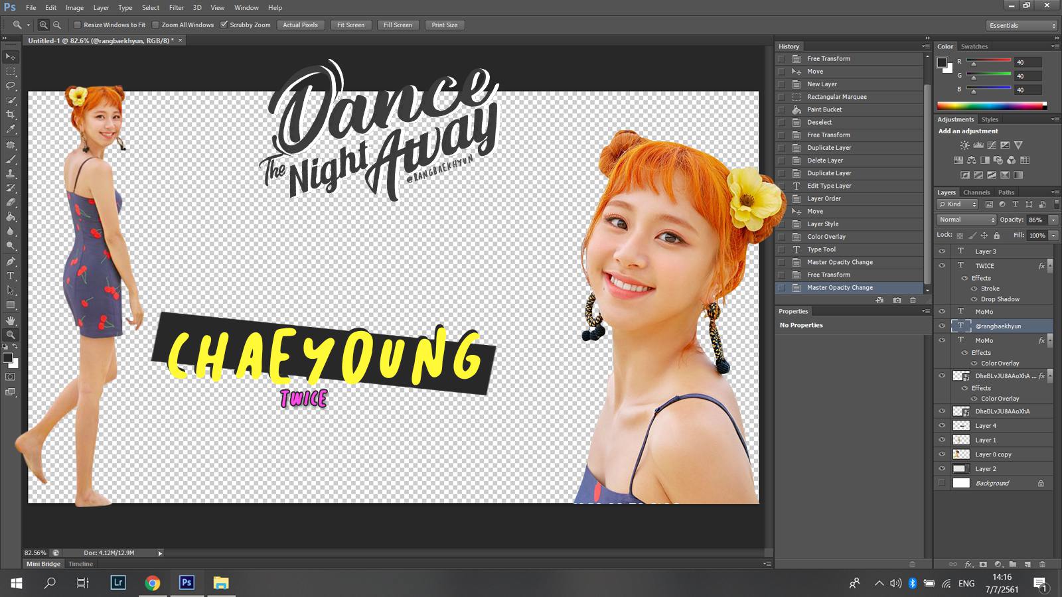
Task: Select the Pen tool
Action: point(11,261)
